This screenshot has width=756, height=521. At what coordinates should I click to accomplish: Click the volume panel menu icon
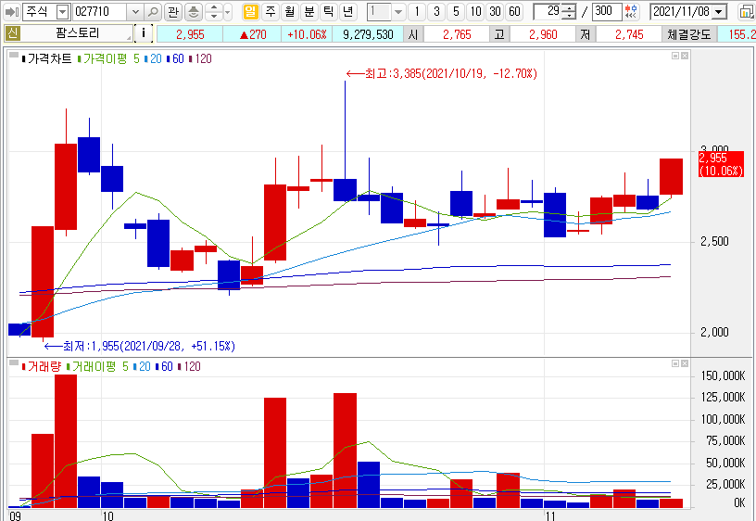click(x=14, y=362)
